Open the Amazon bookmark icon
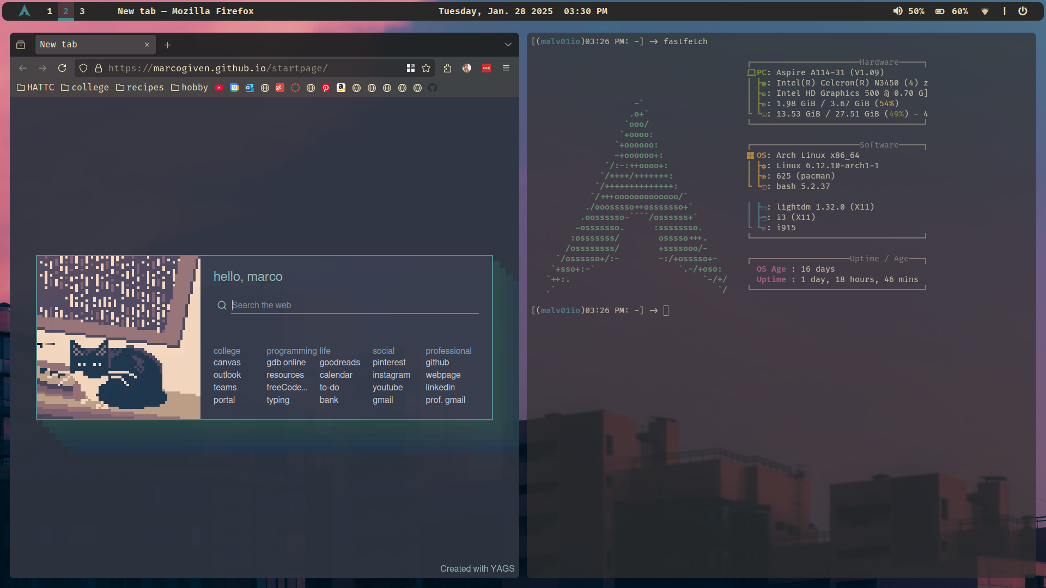 point(341,88)
